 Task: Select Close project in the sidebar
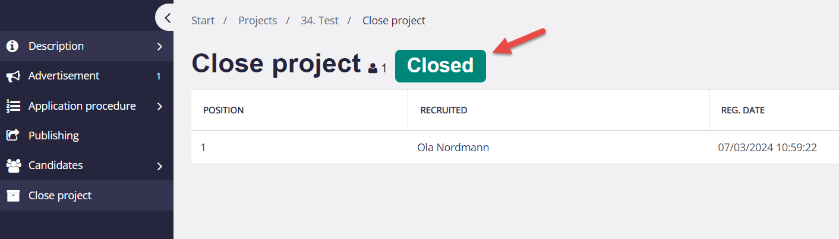click(x=87, y=196)
